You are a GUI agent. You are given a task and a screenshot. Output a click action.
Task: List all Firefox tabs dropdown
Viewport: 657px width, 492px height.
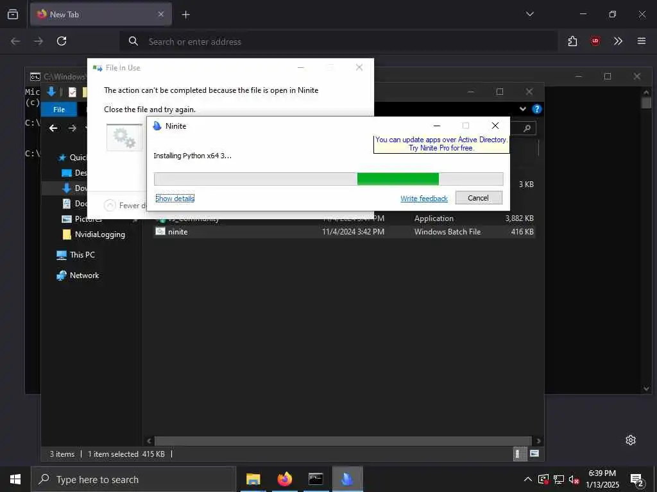(x=529, y=14)
